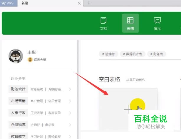Open the 客户管理 subcategory link
Viewport: 181px width, 139px height.
[x=37, y=101]
